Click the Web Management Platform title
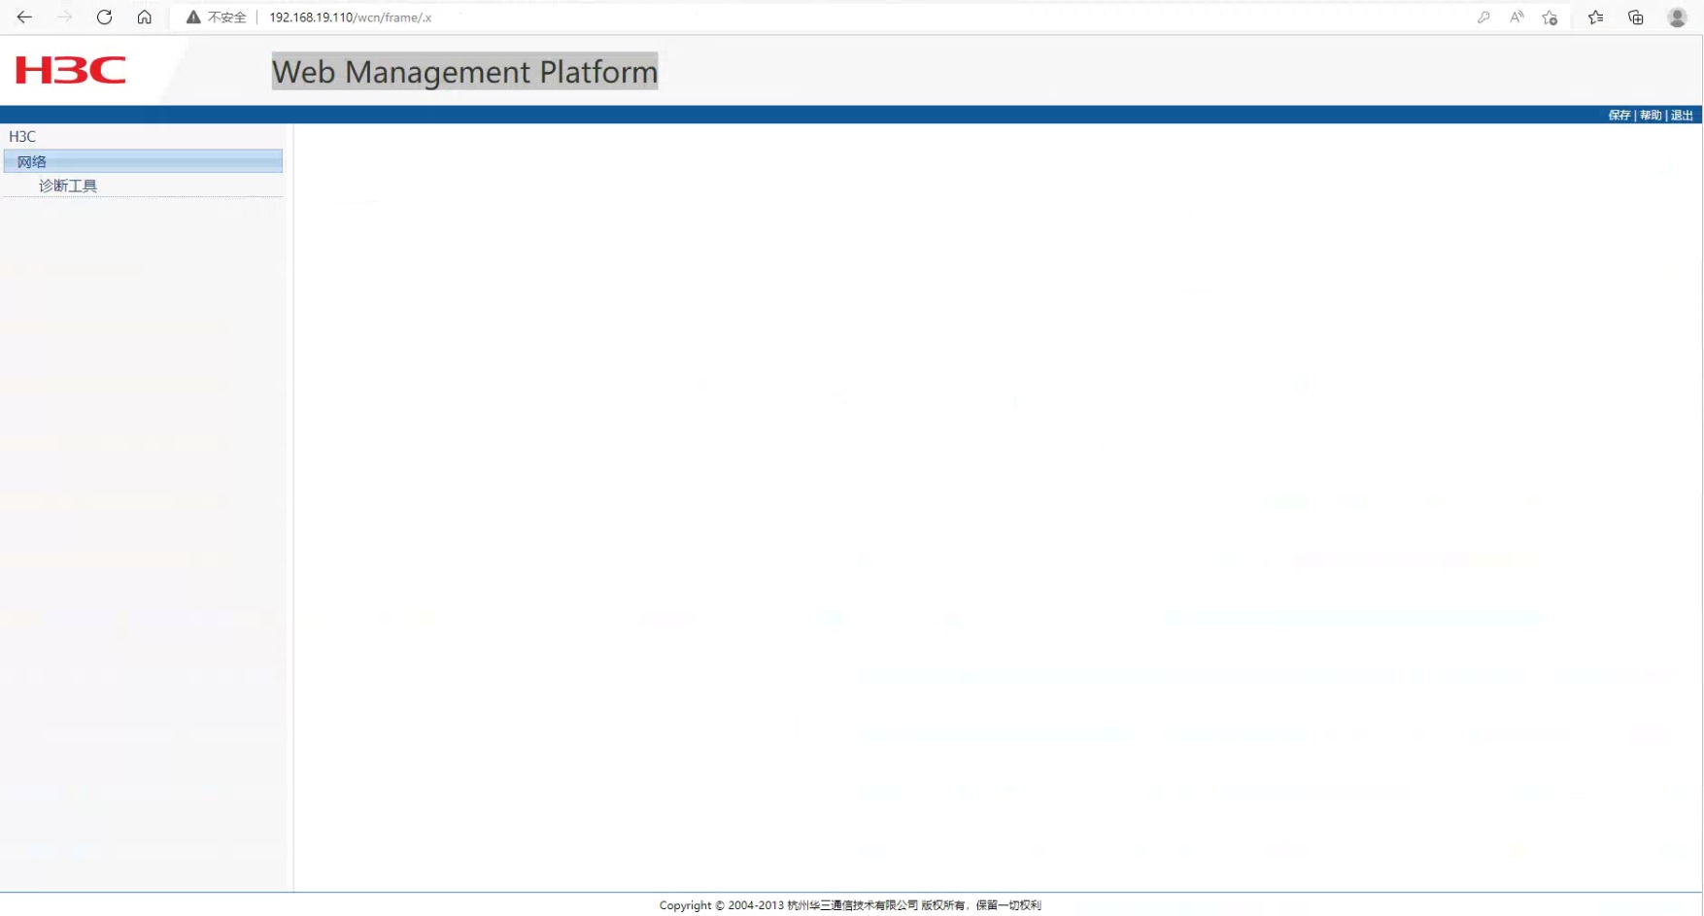The height and width of the screenshot is (916, 1704). click(x=464, y=72)
